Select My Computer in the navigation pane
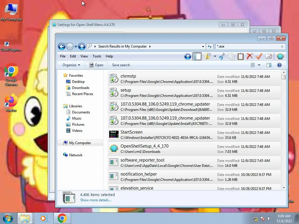The height and width of the screenshot is (224, 299). tap(80, 143)
